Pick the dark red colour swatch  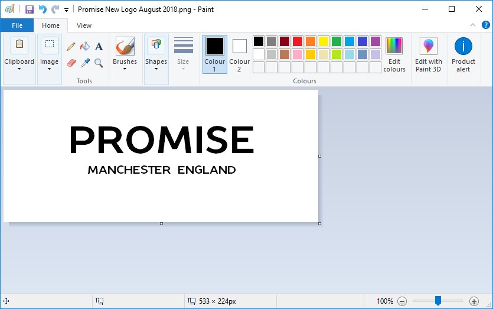click(285, 41)
